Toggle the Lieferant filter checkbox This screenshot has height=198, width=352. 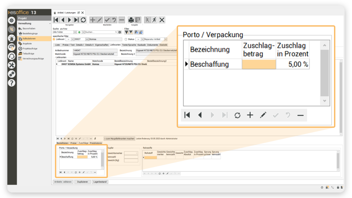pyautogui.click(x=54, y=39)
